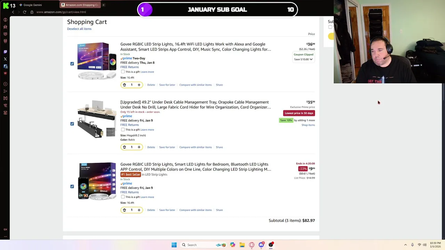Click Learn more beside Bluetooth LED Strip gift option

pos(147,197)
